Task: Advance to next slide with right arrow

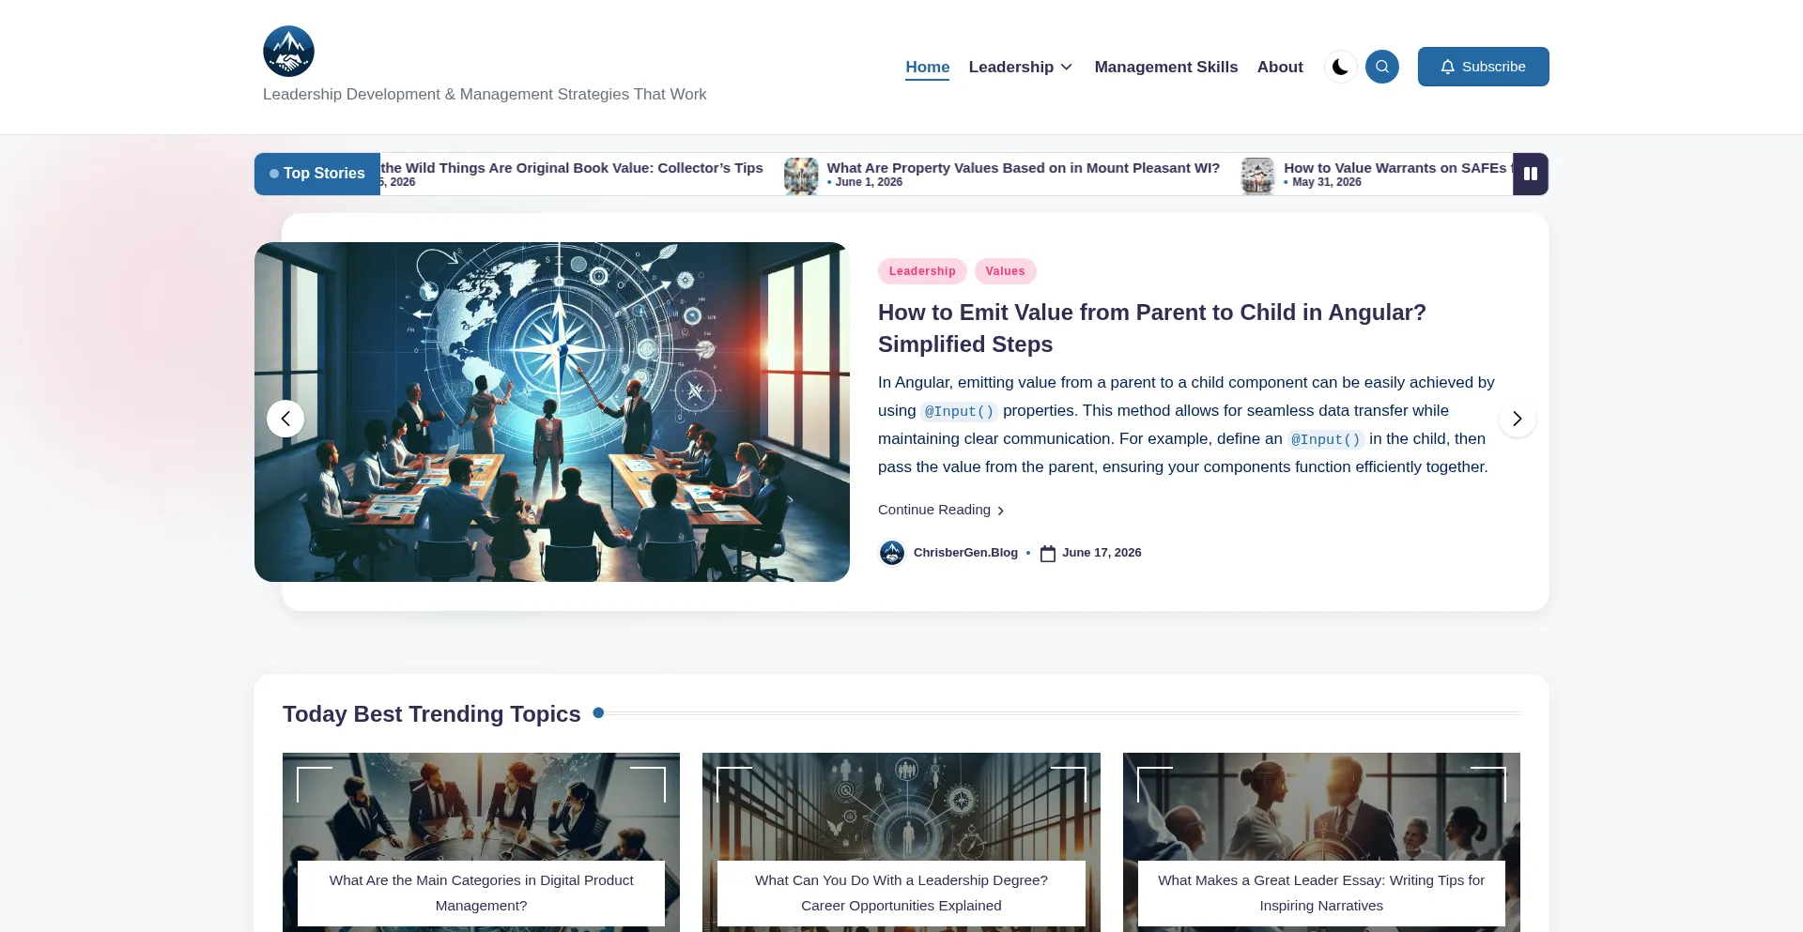Action: coord(1518,419)
